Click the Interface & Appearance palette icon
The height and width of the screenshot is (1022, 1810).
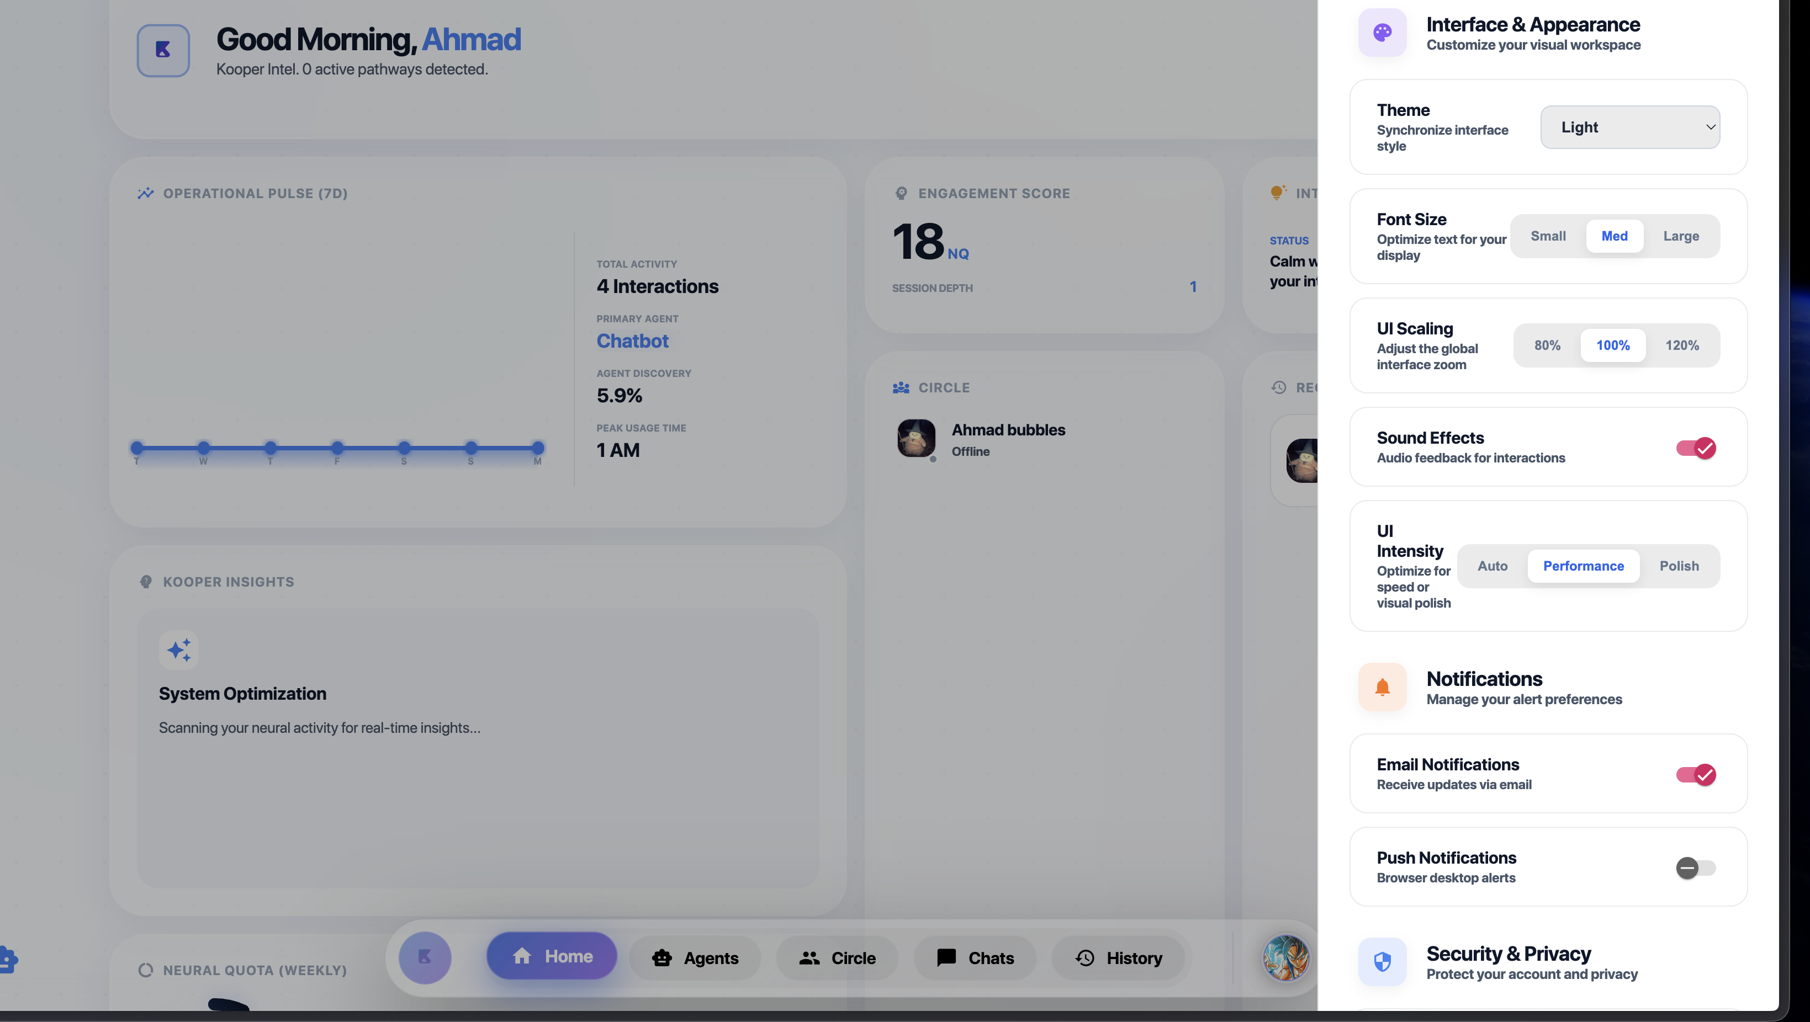[x=1382, y=33]
